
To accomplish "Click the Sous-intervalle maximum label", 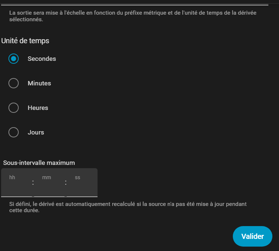I will [x=39, y=163].
